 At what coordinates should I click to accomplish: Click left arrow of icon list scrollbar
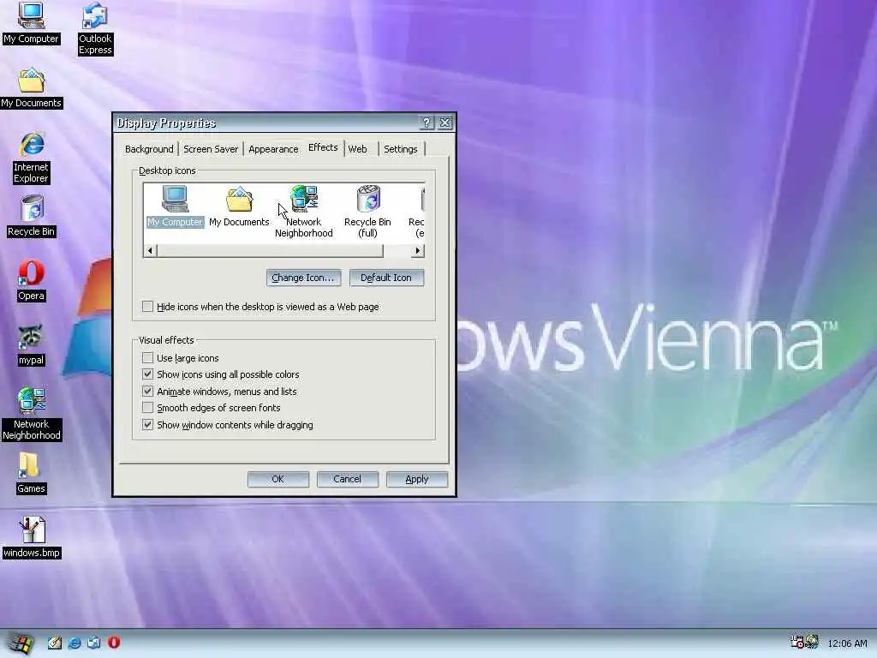[x=150, y=251]
